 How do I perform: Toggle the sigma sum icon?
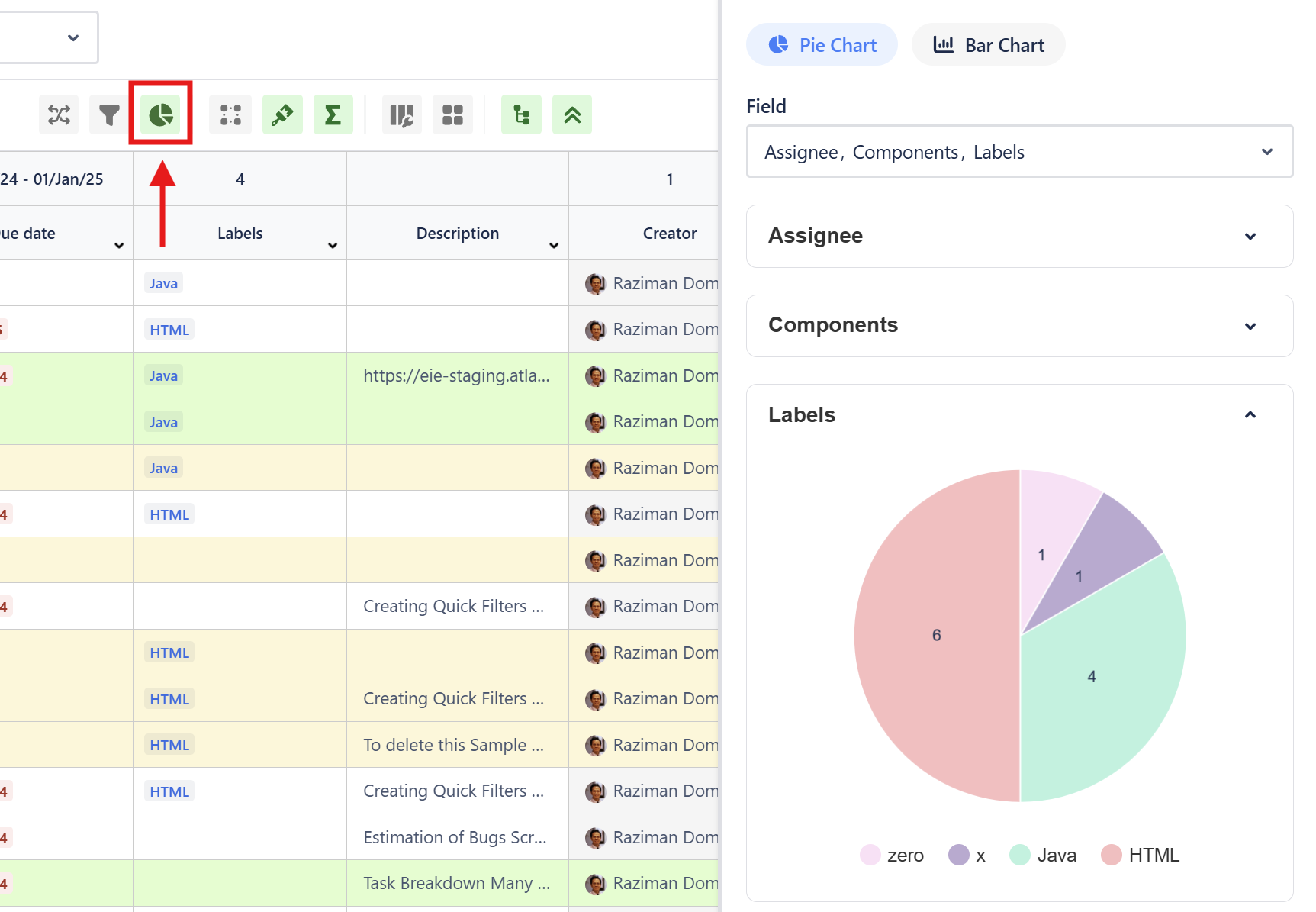333,115
